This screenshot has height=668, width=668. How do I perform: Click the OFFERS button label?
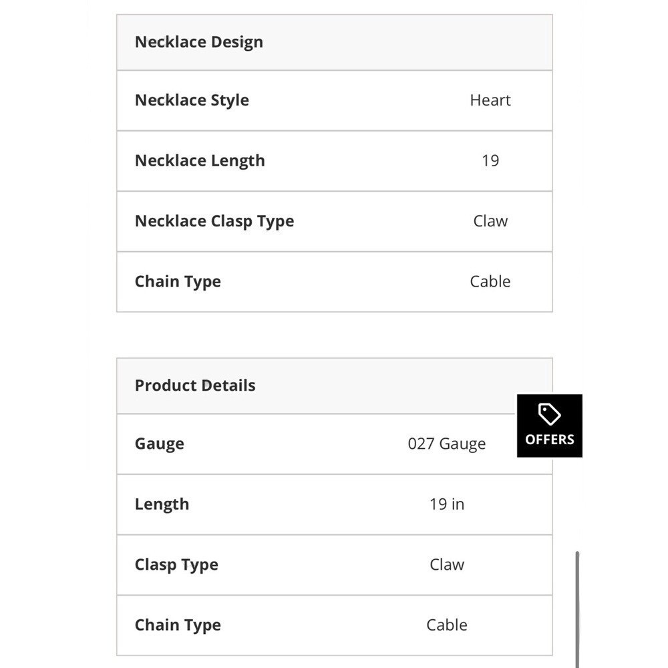550,440
